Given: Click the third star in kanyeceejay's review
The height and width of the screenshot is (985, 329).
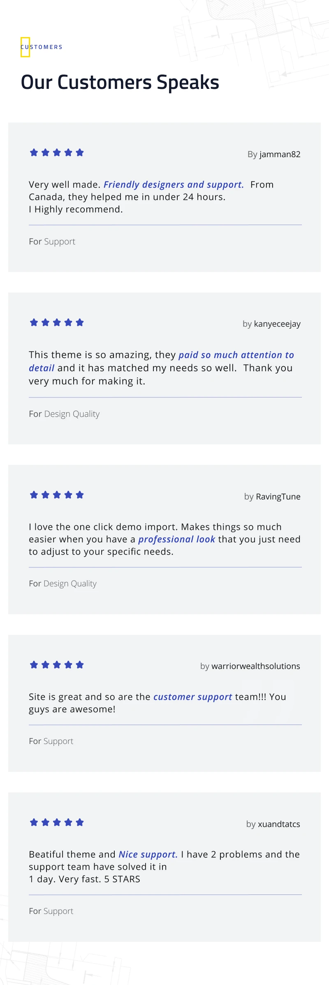Looking at the screenshot, I should click(x=57, y=323).
